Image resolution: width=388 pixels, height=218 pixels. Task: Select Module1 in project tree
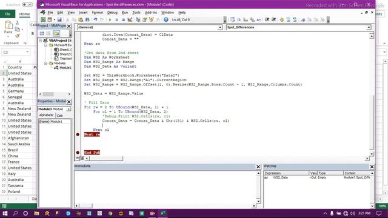pos(63,68)
